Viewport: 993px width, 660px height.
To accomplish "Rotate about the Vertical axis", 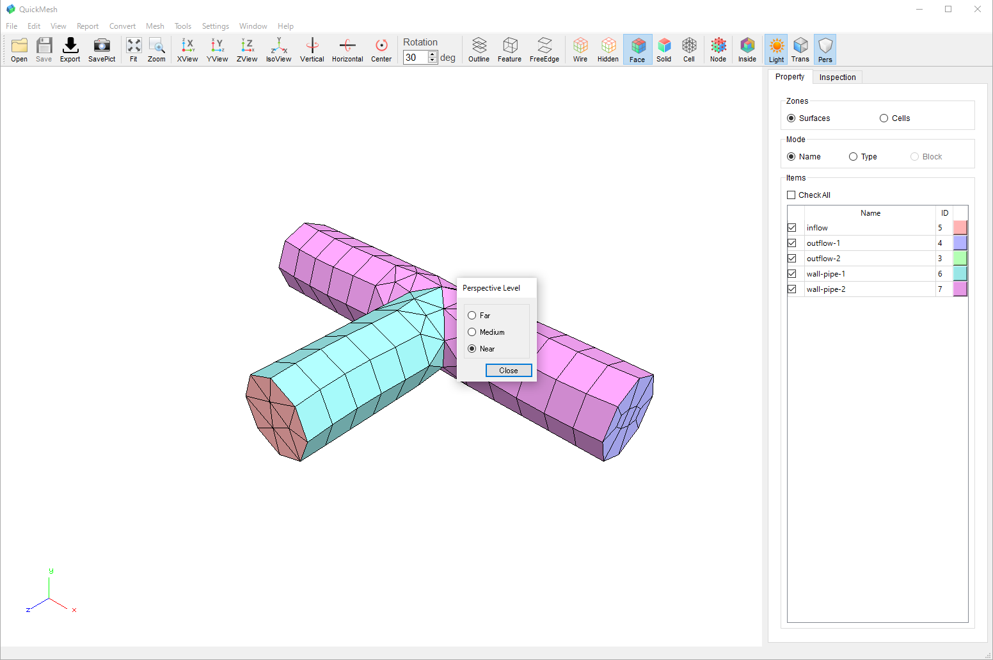I will [312, 49].
